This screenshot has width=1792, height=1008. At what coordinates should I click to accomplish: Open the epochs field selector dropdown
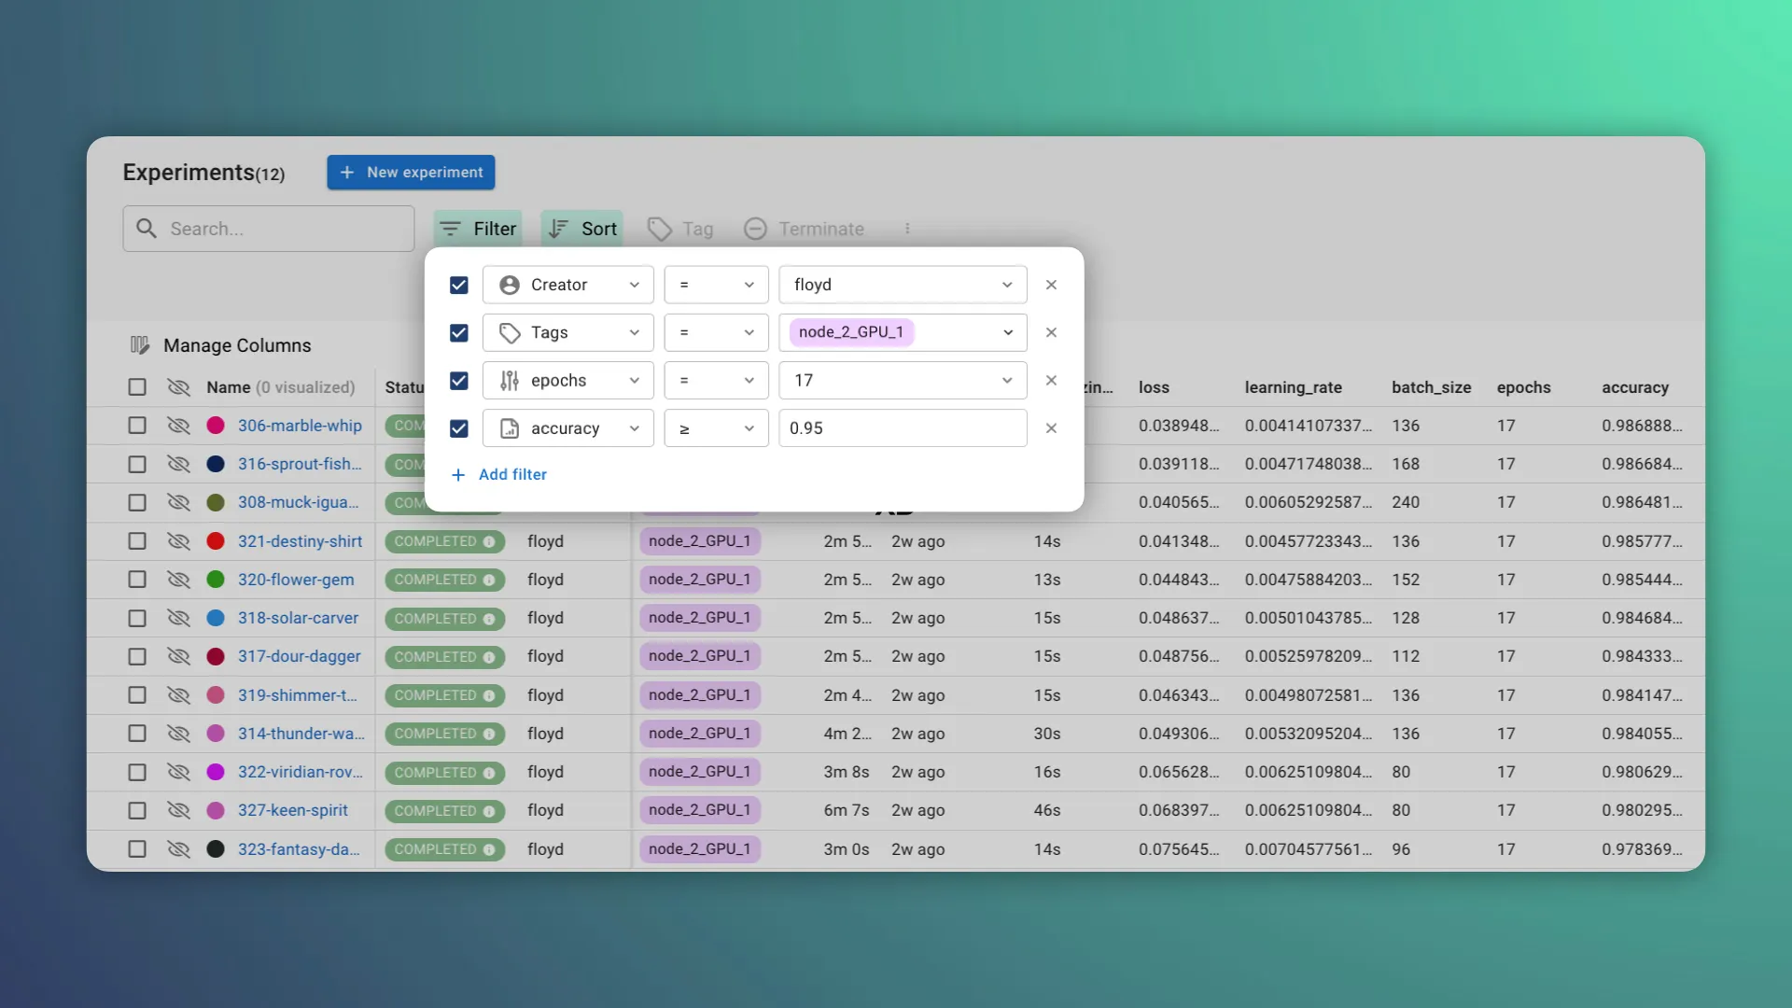[567, 381]
